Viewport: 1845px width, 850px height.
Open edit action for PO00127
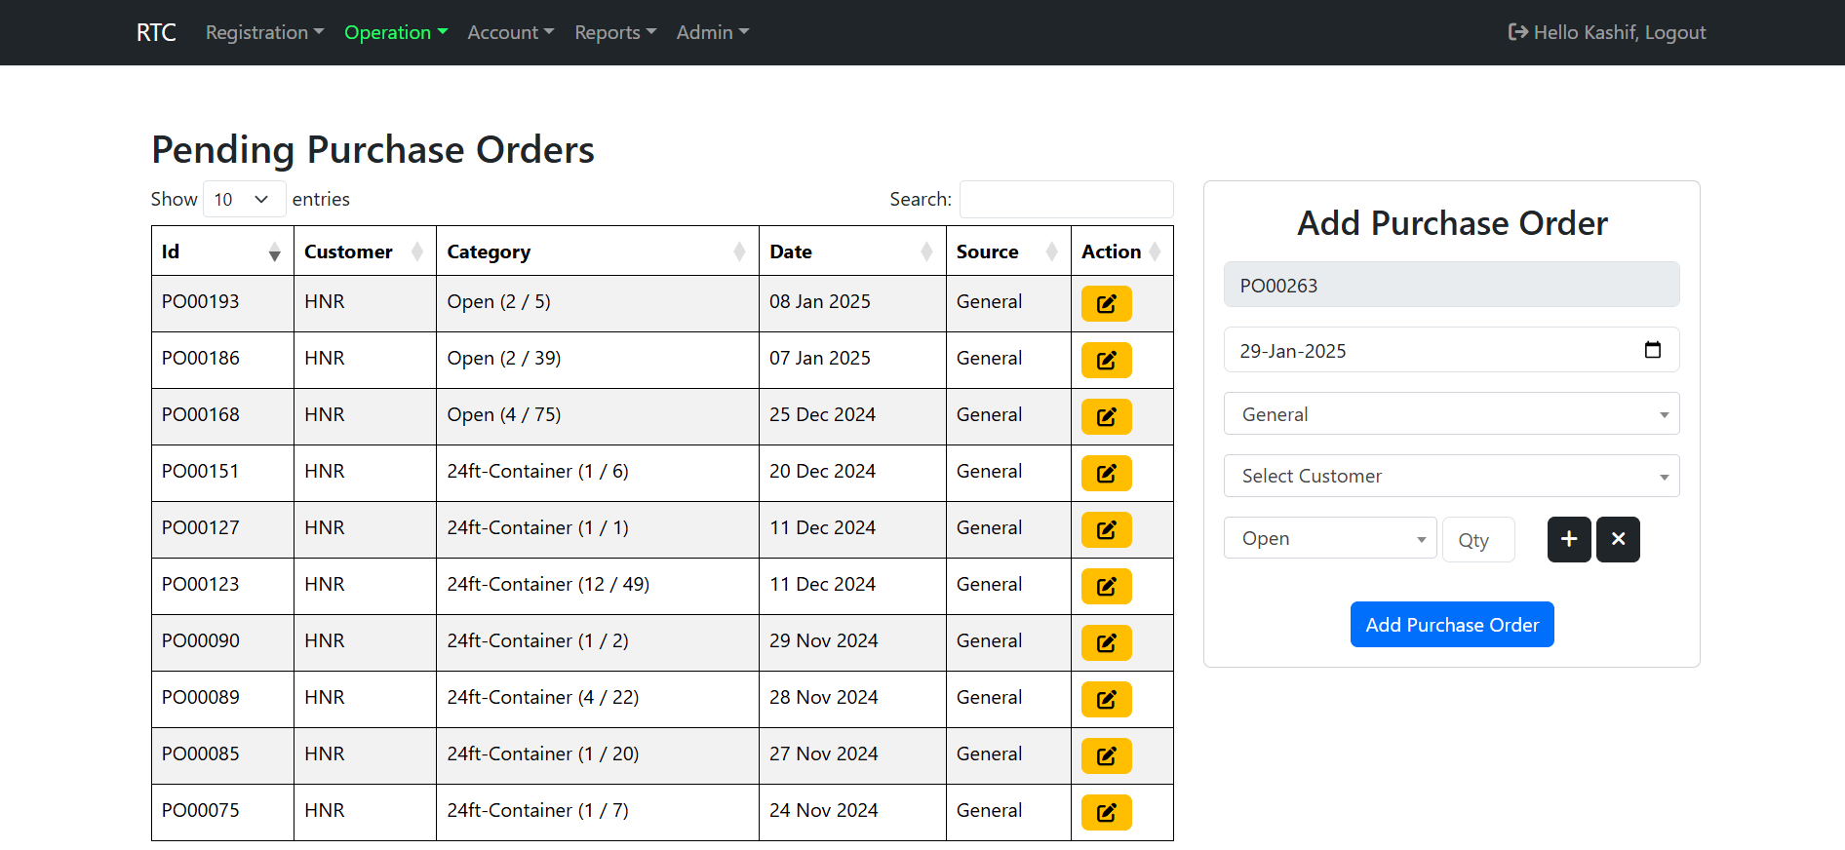point(1106,529)
